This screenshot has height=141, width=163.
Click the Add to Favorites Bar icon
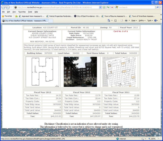[17, 16]
